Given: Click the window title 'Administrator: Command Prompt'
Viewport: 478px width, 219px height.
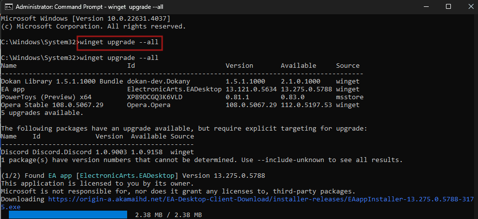Looking at the screenshot, I should [x=89, y=7].
